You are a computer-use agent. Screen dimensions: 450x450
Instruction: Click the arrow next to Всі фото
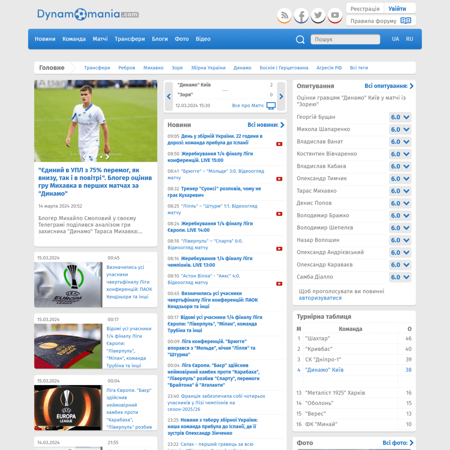coord(411,443)
